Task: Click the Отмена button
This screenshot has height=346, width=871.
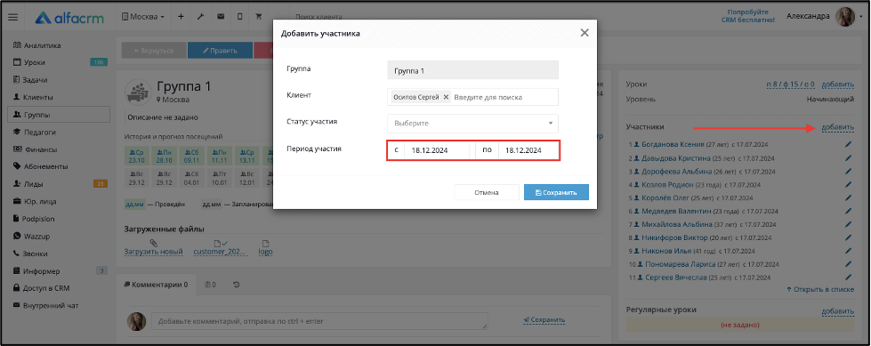Action: coord(487,192)
